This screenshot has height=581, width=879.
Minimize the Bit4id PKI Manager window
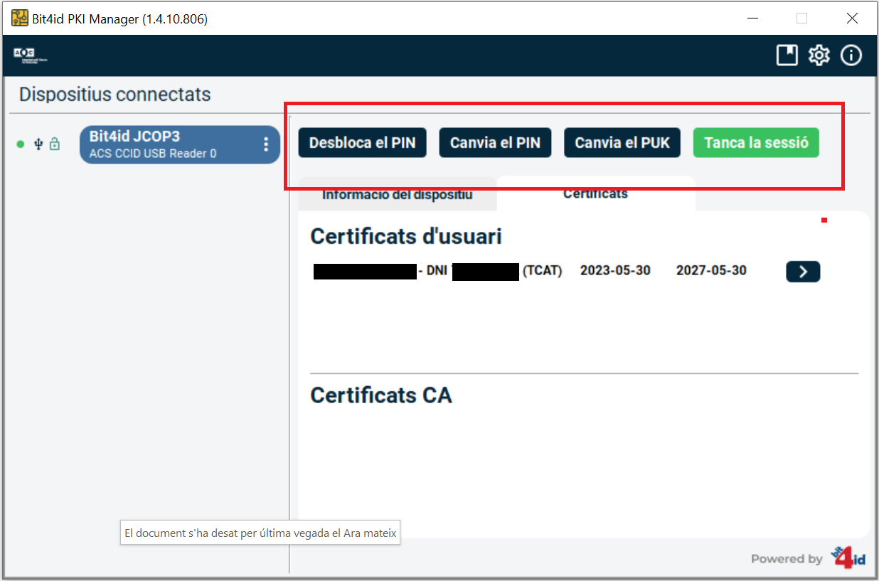[752, 18]
